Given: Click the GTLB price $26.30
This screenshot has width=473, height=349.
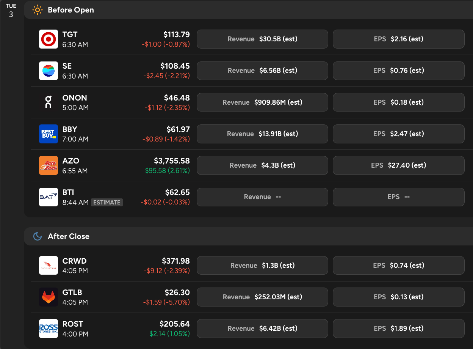Looking at the screenshot, I should click(177, 292).
